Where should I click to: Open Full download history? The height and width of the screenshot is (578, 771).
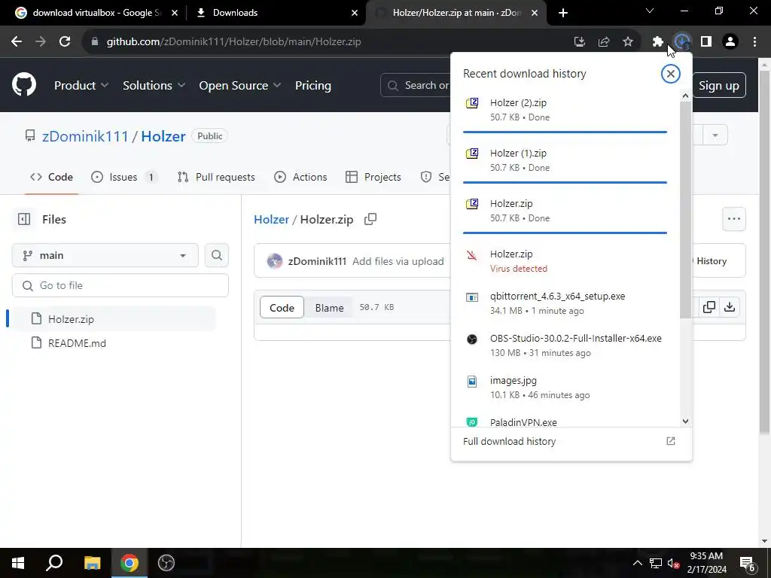(x=571, y=441)
